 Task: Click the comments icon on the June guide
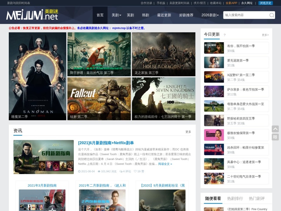[121, 171]
